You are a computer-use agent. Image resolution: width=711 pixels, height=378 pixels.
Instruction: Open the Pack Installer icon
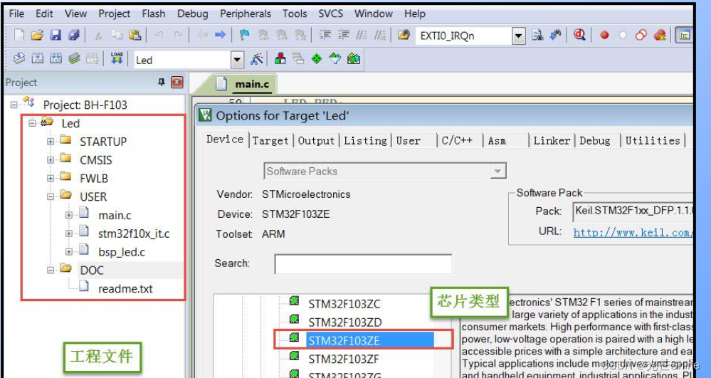coord(354,58)
